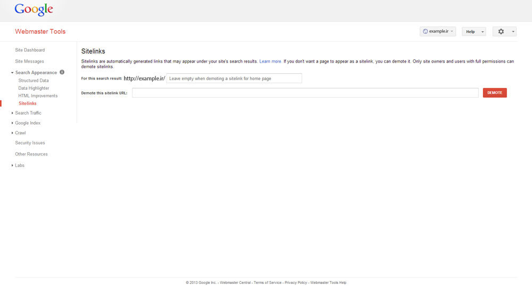This screenshot has width=532, height=286.
Task: Open Site Messages
Action: [29, 61]
